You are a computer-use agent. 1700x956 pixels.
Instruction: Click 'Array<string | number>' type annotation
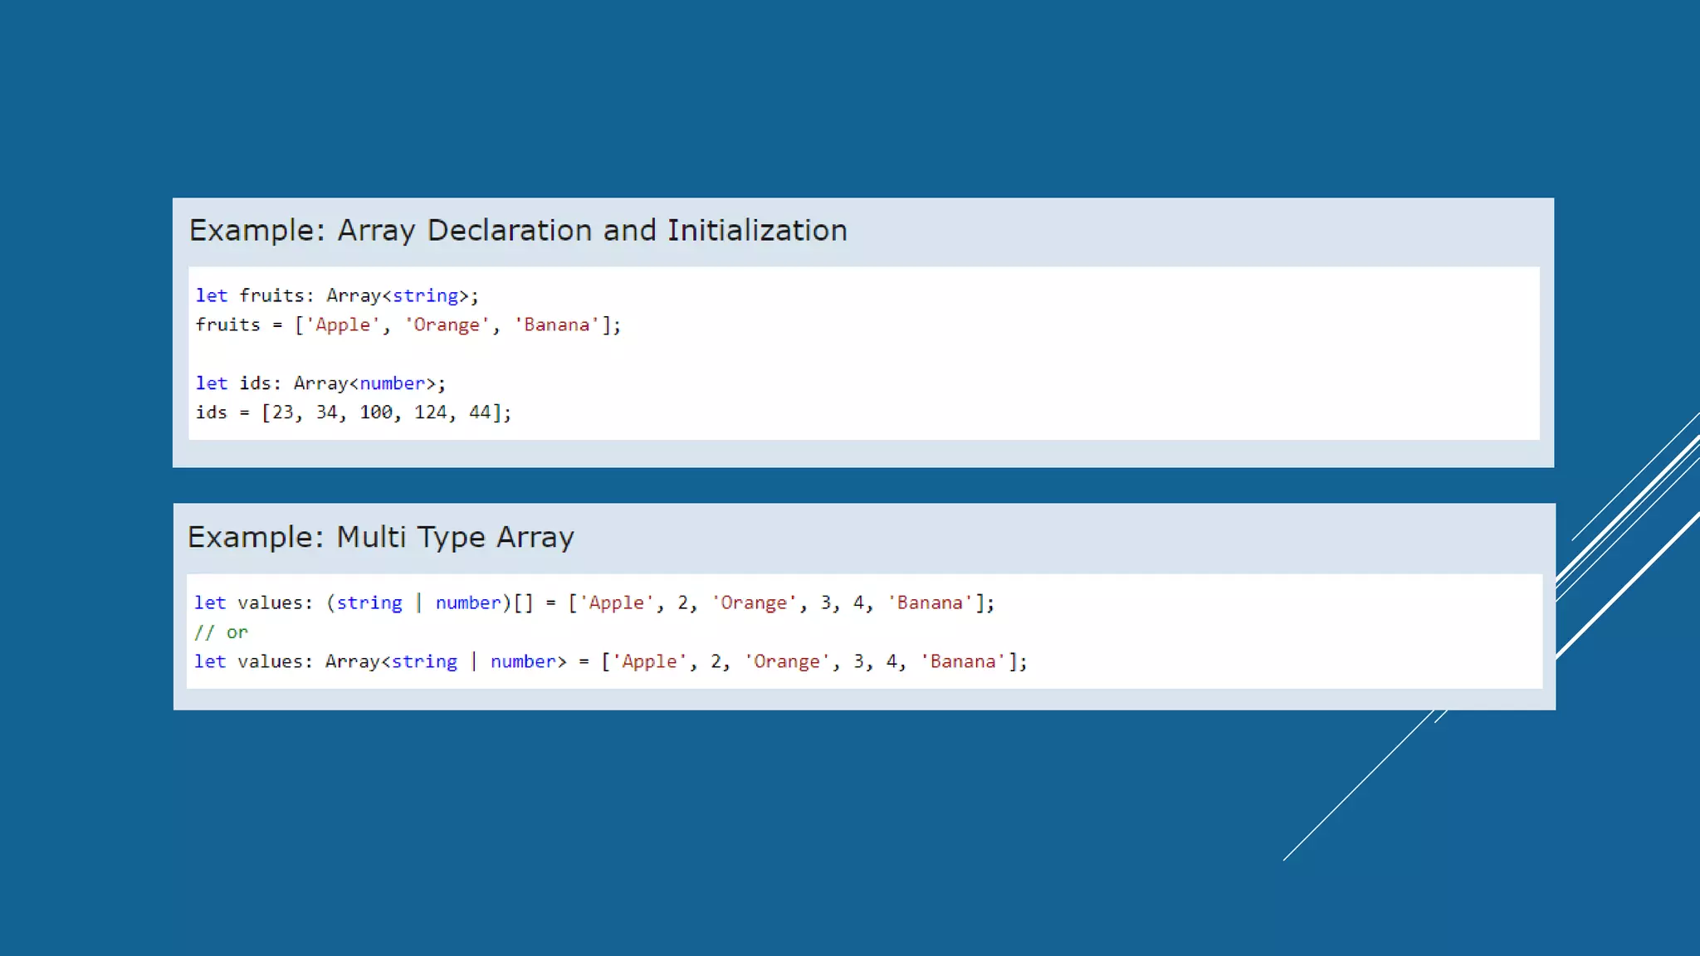[445, 662]
